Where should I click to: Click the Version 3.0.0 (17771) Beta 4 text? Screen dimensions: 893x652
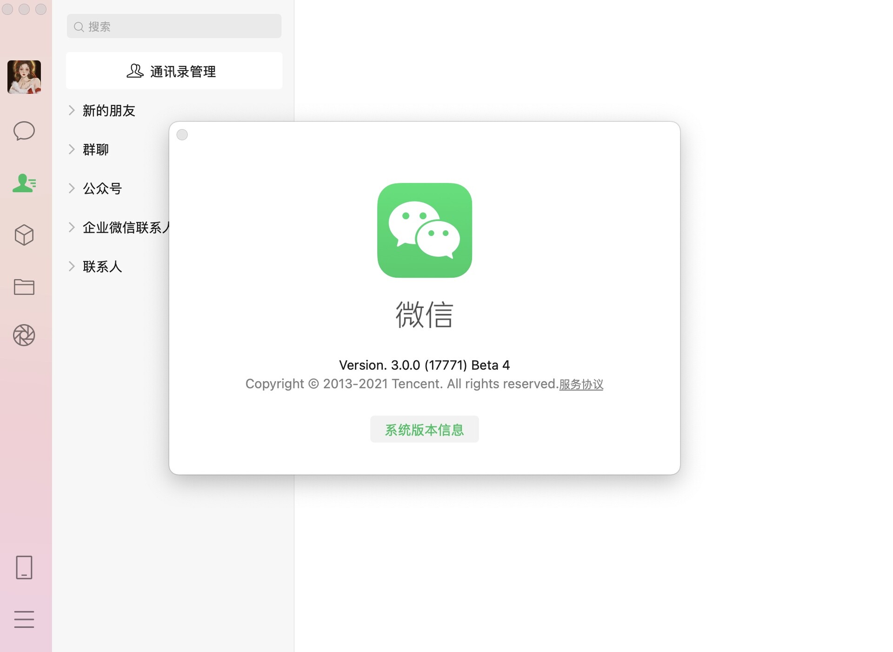[x=425, y=365]
